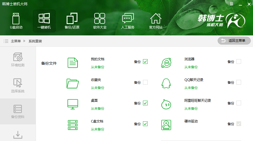The width and height of the screenshot is (253, 141).
Task: Click the 硬件驱动 hard drive icon
Action: [166, 125]
